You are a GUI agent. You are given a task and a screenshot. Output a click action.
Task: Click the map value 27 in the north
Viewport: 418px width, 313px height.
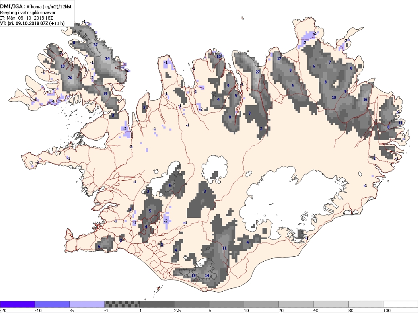(x=258, y=72)
